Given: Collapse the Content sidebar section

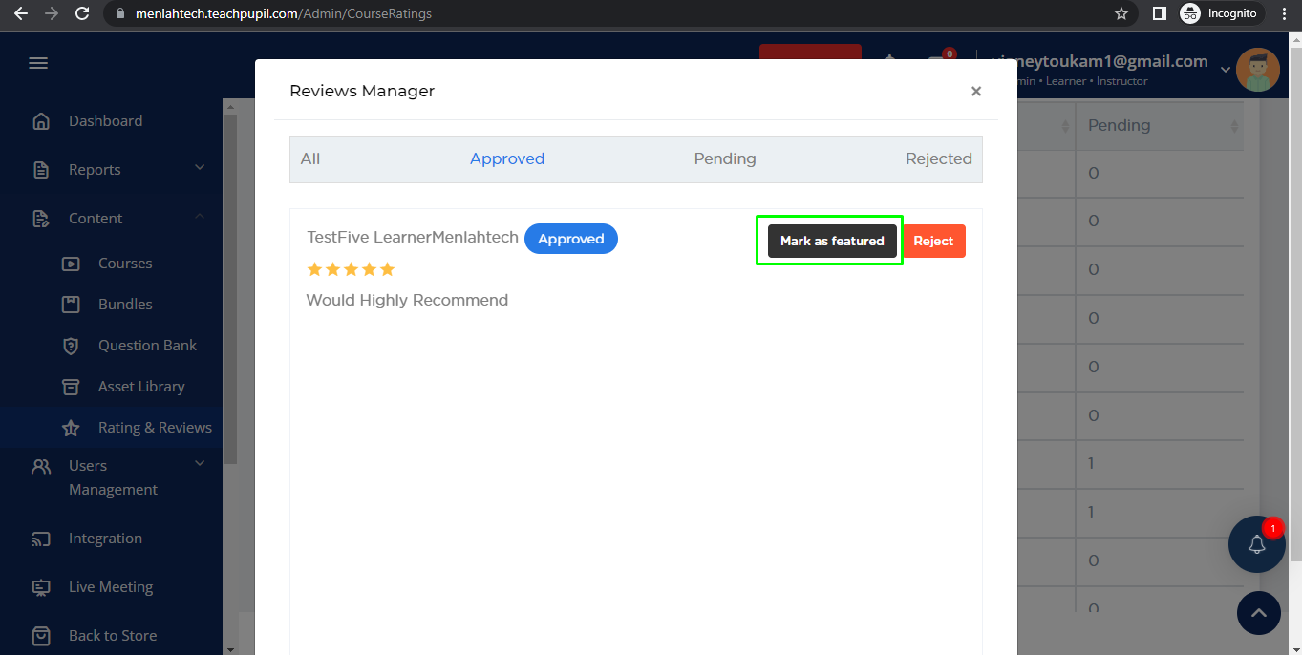Looking at the screenshot, I should pyautogui.click(x=200, y=218).
